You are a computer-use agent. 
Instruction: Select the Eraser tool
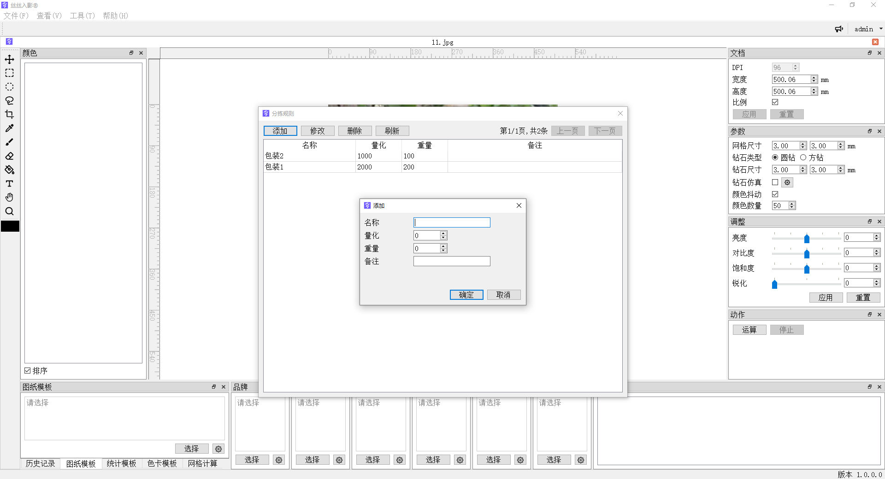click(x=9, y=156)
